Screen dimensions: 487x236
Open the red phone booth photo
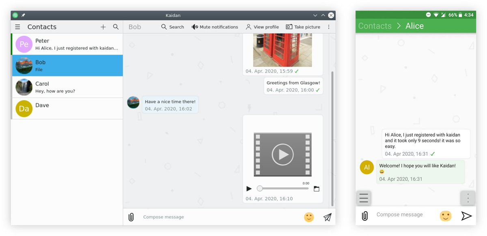pos(282,50)
